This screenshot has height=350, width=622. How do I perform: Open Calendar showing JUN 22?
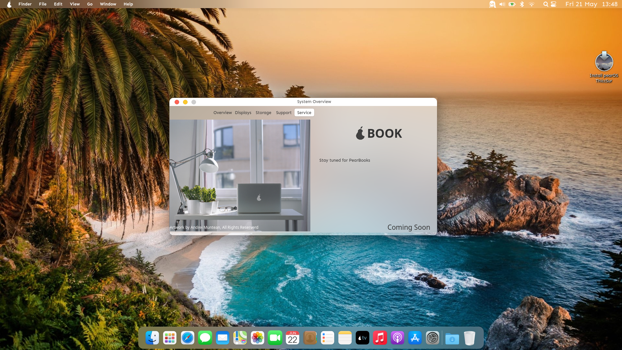[x=293, y=338]
